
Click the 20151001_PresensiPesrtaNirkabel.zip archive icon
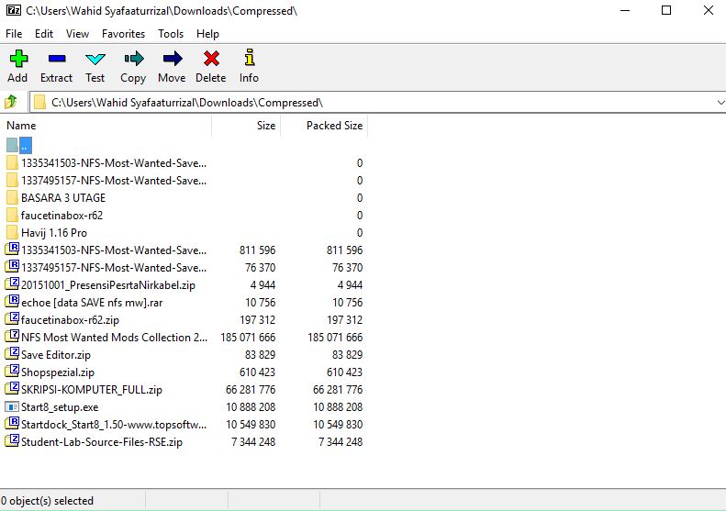tap(12, 283)
